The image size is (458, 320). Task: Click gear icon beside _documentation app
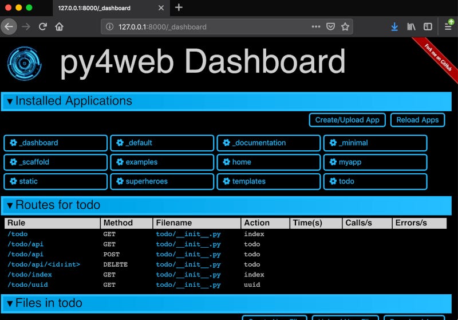(226, 143)
